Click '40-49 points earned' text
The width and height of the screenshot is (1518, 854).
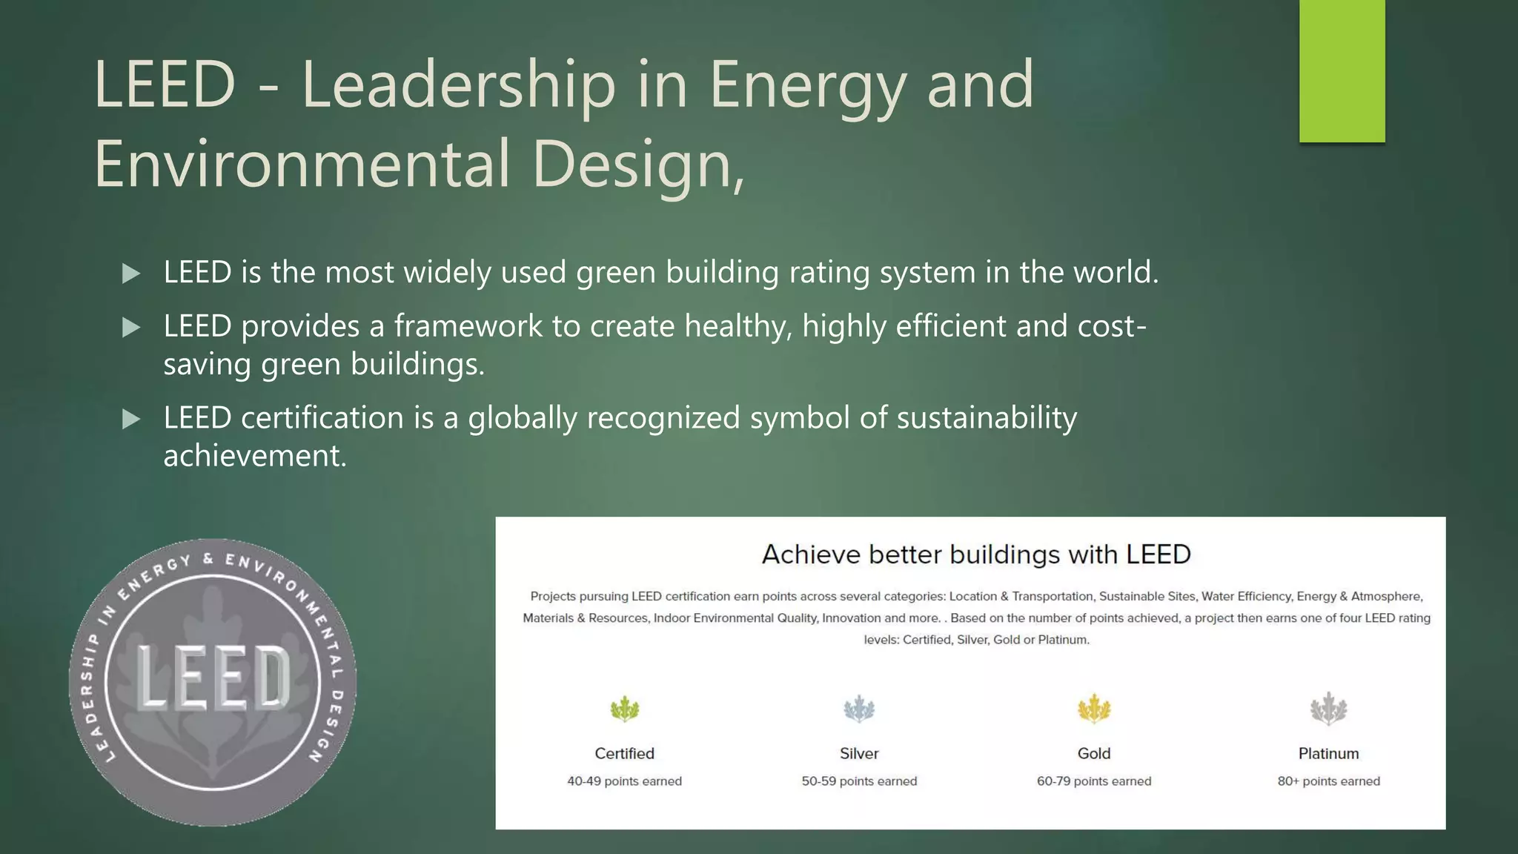pos(624,781)
